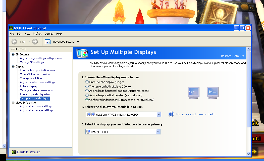Image resolution: width=264 pixels, height=161 pixels.
Task: Open the System Information link
Action: pos(28,152)
